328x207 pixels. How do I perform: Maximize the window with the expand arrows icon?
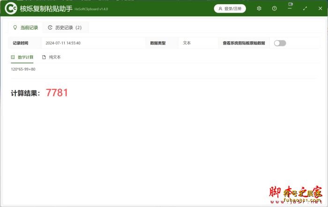(x=306, y=8)
